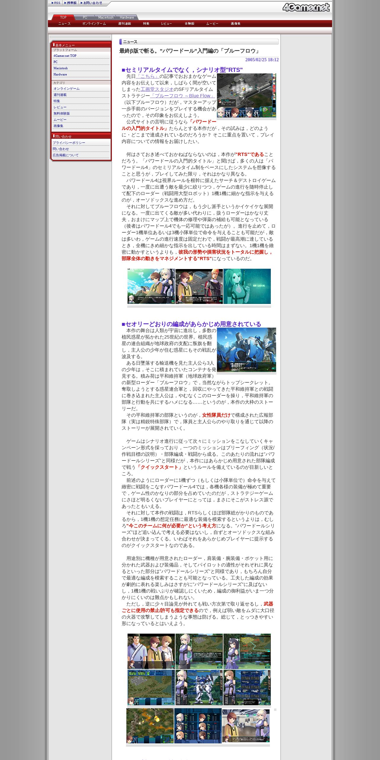Enlarge the weapon list setup thumbnail
Screen dimensions: 380x760
247,687
